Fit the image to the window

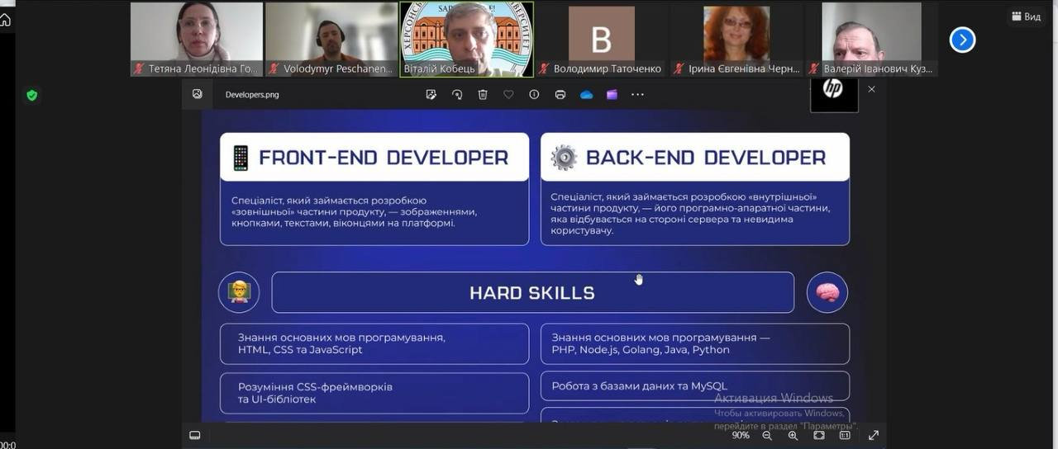click(x=818, y=435)
